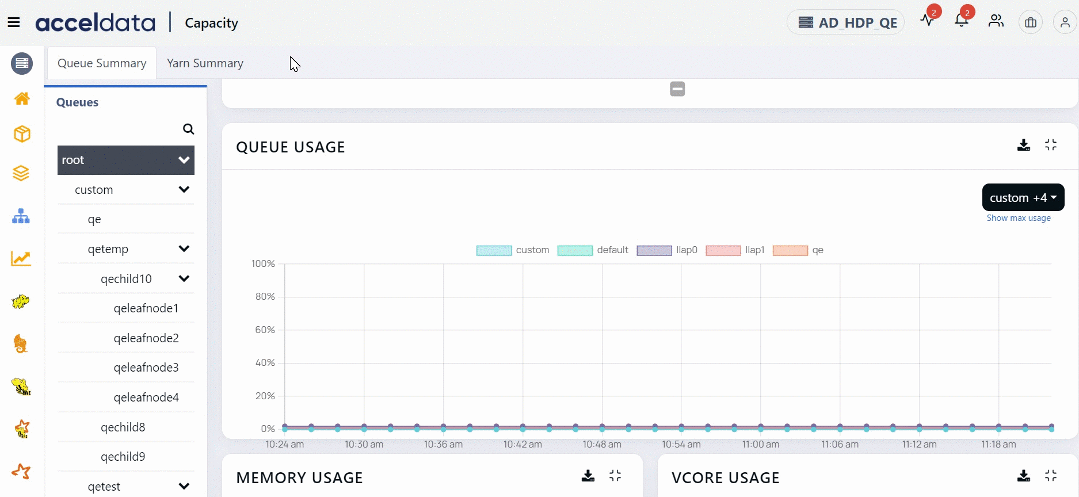
Task: Open the line chart trends sidebar icon
Action: click(x=21, y=258)
